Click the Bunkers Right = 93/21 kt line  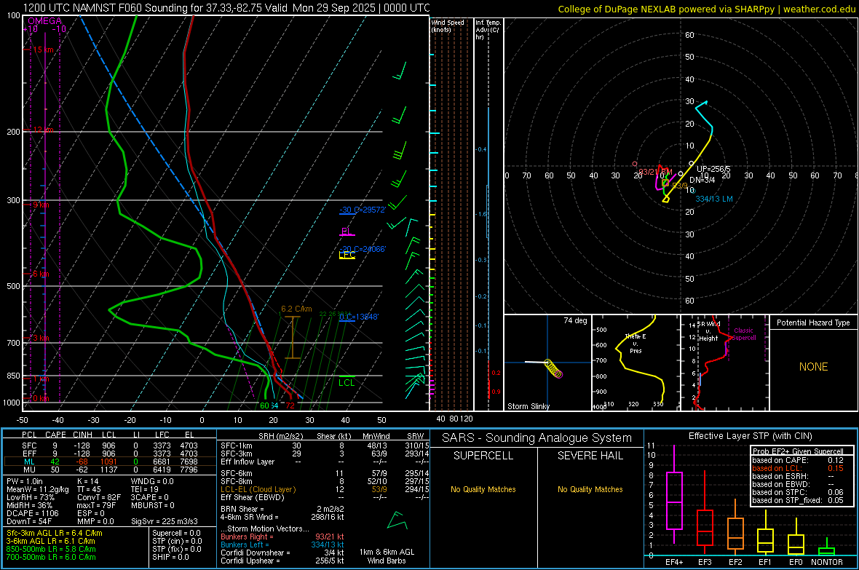click(x=282, y=537)
